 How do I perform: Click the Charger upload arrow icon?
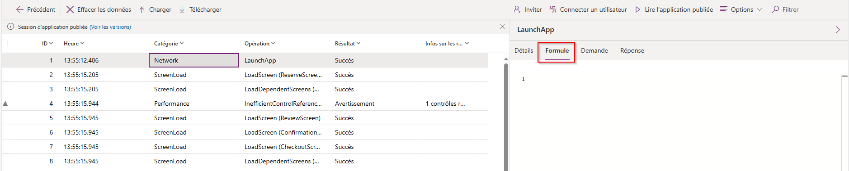[x=142, y=9]
